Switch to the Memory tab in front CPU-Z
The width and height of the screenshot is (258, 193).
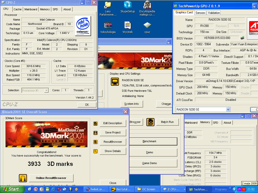[x=45, y=9]
